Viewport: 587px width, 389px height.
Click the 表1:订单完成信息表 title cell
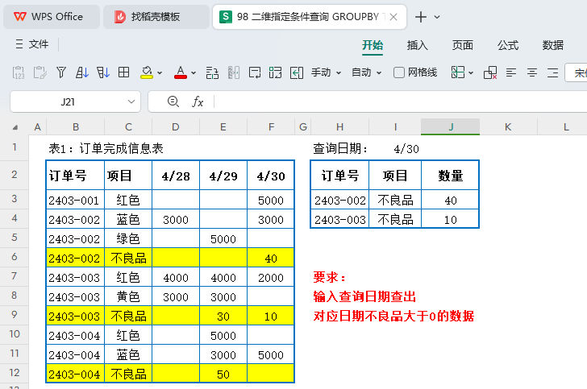[x=106, y=148]
